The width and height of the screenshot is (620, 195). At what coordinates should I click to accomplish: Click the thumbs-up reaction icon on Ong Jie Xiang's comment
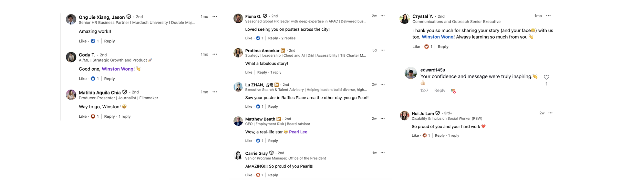point(93,41)
